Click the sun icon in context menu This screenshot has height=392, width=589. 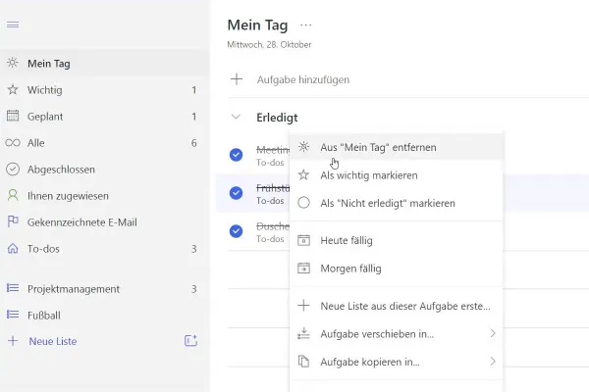pos(303,147)
